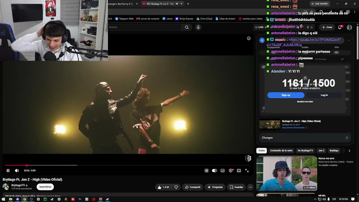
Task: Click the vidIQ icon in player controls
Action: tap(206, 171)
